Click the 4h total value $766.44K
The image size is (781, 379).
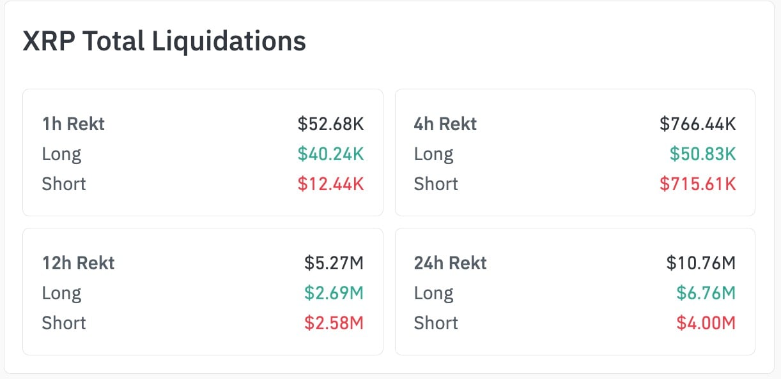pyautogui.click(x=698, y=124)
